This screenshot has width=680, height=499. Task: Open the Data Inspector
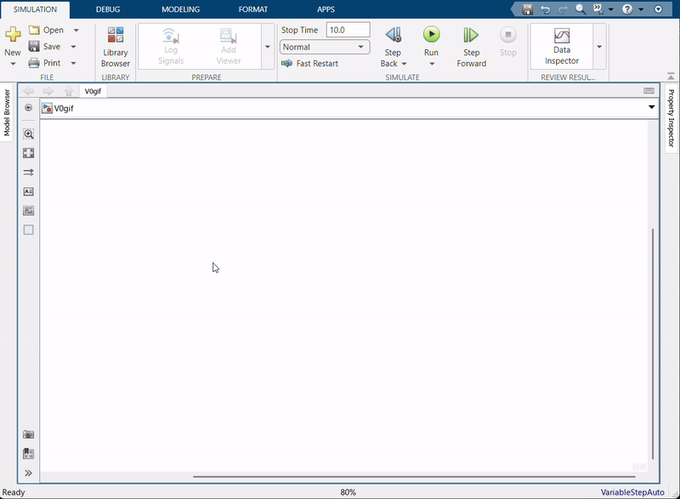[561, 45]
